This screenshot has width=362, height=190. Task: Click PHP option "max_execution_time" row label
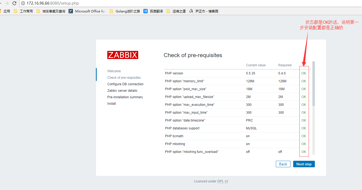coord(190,105)
